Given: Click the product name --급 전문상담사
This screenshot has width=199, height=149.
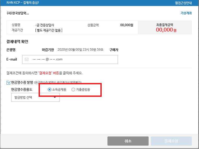Looking at the screenshot, I should [45, 25].
